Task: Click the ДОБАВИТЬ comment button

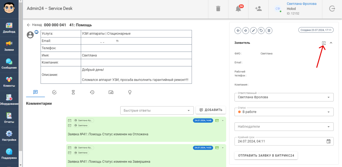Action: 211,110
